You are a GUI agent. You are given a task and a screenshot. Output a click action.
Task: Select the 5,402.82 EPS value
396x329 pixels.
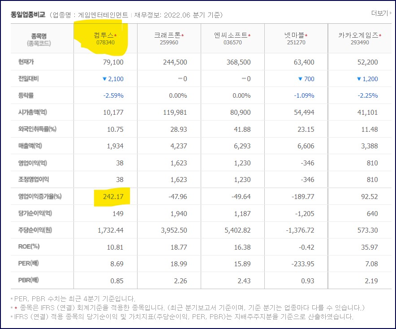pyautogui.click(x=238, y=230)
